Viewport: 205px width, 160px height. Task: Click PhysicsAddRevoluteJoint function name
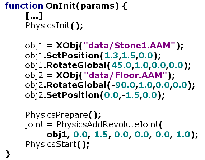coord(108,124)
